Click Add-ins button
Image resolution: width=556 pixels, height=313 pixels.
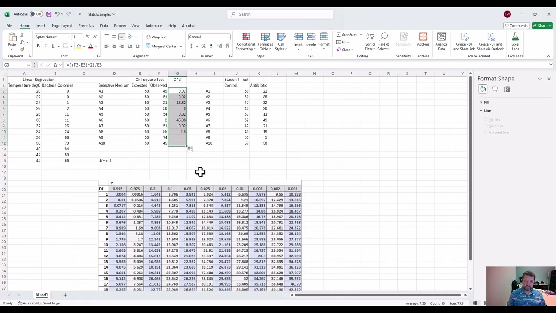[423, 40]
